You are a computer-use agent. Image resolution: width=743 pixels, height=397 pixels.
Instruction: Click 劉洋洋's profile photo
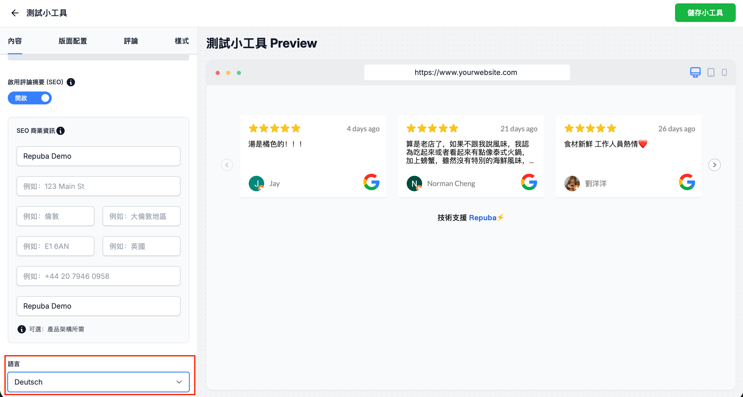click(572, 183)
